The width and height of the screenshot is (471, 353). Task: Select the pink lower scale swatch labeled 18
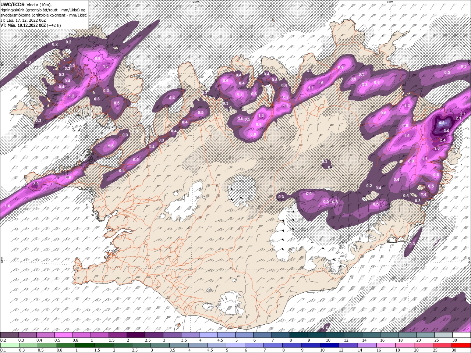(x=405, y=345)
